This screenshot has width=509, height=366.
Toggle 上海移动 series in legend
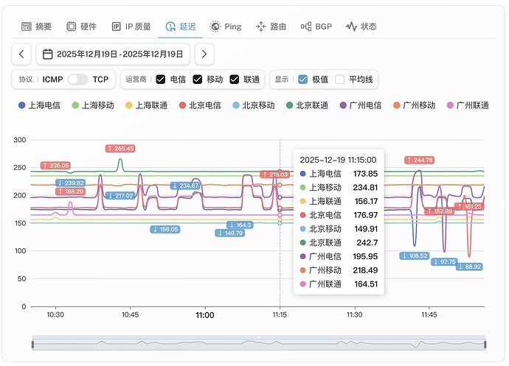(x=93, y=105)
